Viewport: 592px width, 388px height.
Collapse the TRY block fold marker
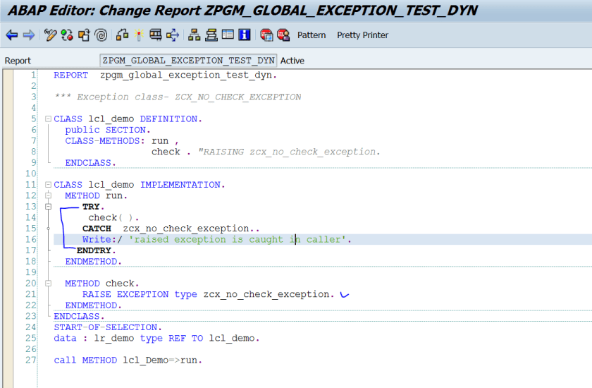click(x=48, y=207)
